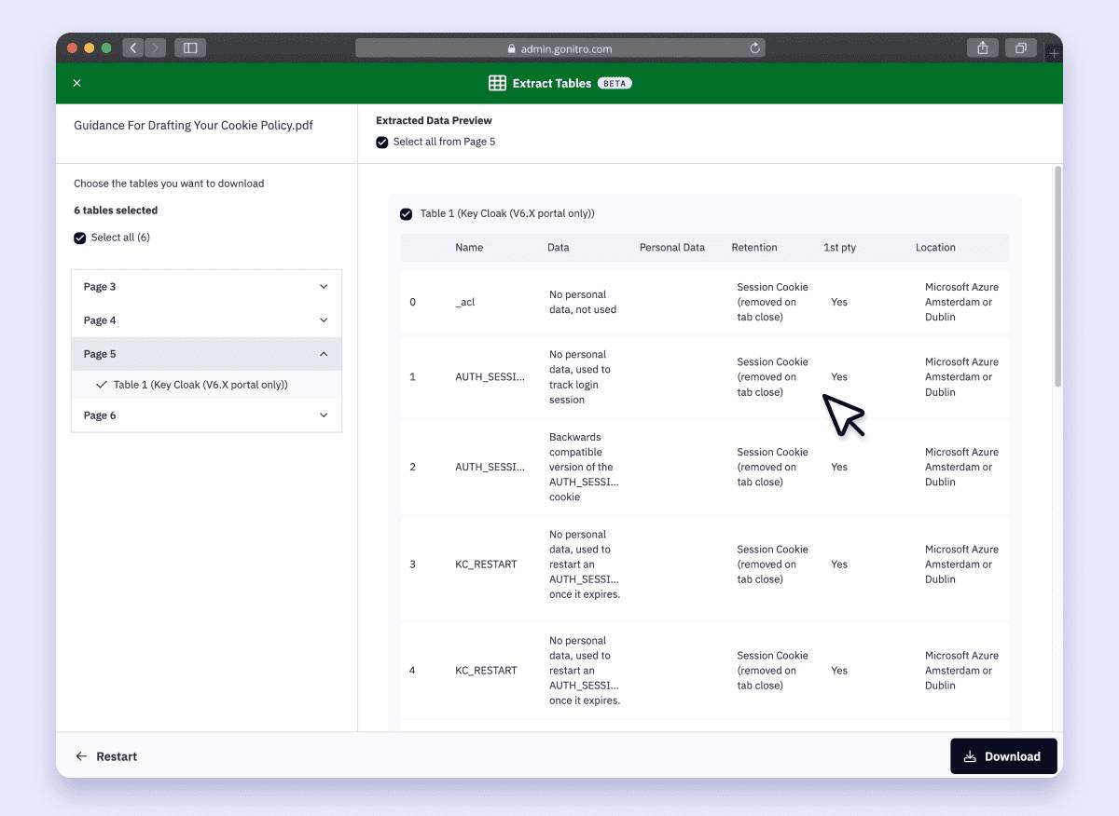Click the Extracted Data Preview heading
This screenshot has height=816, width=1119.
434,120
